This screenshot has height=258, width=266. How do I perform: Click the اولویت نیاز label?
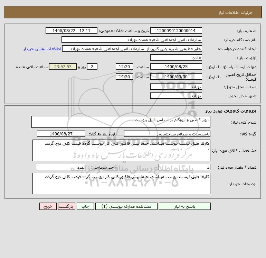(x=246, y=58)
